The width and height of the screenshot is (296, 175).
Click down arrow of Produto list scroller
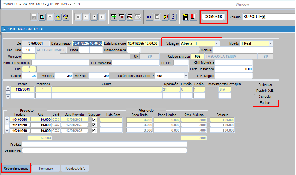7,131
